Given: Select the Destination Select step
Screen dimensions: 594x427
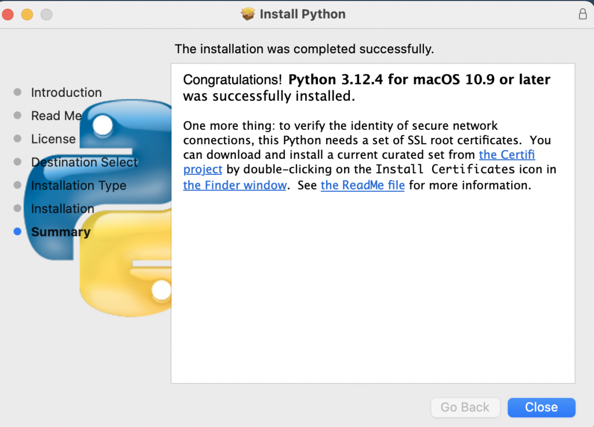Looking at the screenshot, I should [84, 162].
